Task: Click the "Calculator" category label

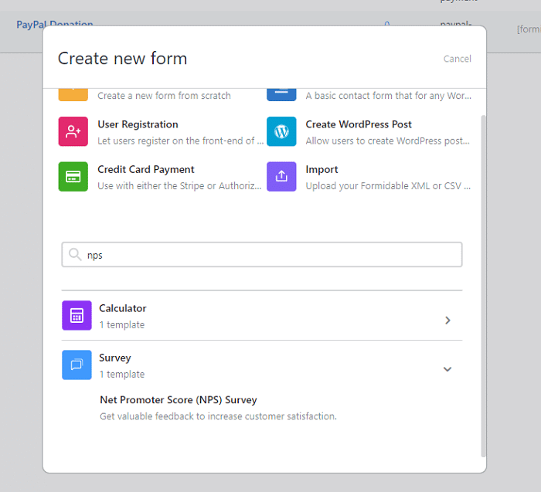Action: point(122,308)
